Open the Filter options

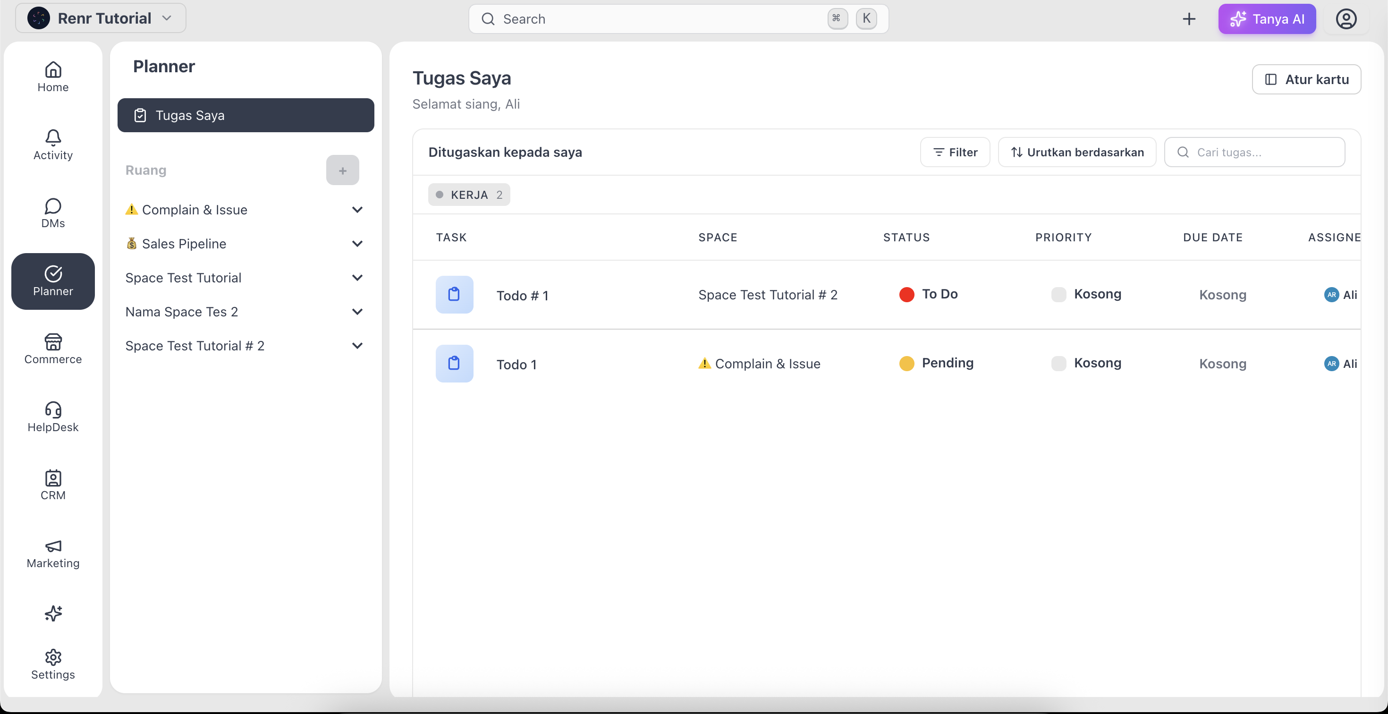(956, 153)
